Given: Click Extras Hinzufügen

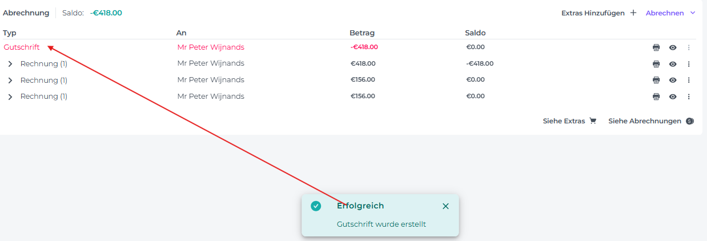Looking at the screenshot, I should coord(593,13).
